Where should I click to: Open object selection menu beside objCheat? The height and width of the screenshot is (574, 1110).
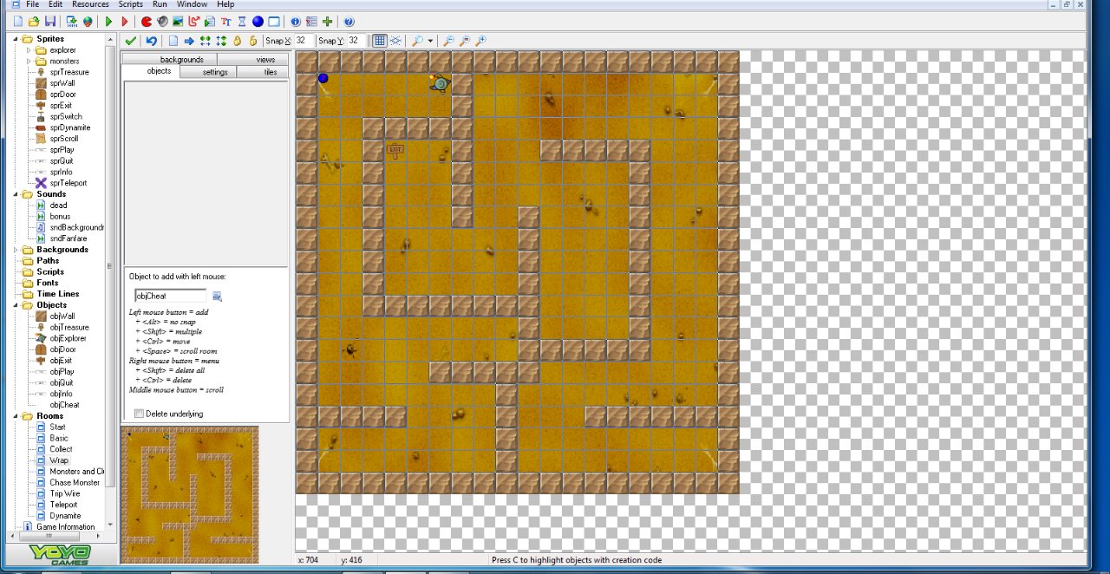(217, 297)
